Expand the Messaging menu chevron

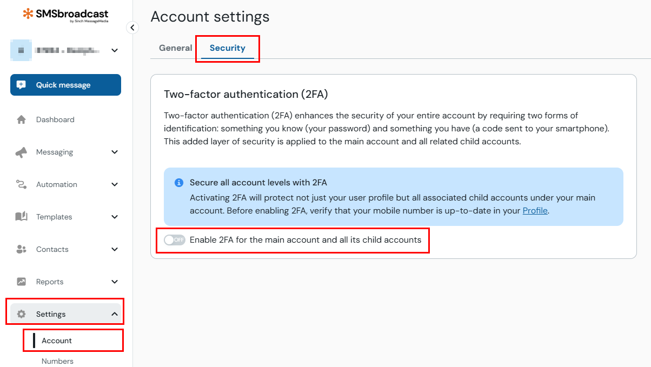tap(115, 152)
